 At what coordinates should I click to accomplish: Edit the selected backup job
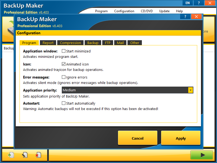[24, 155]
